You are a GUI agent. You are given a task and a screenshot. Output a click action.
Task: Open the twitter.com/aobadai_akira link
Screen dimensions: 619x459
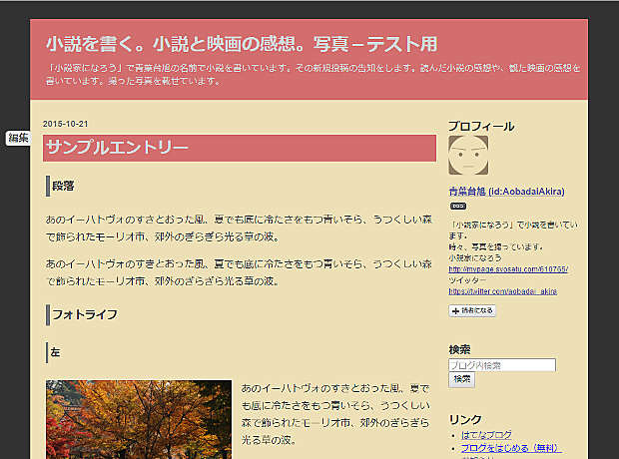coord(502,291)
